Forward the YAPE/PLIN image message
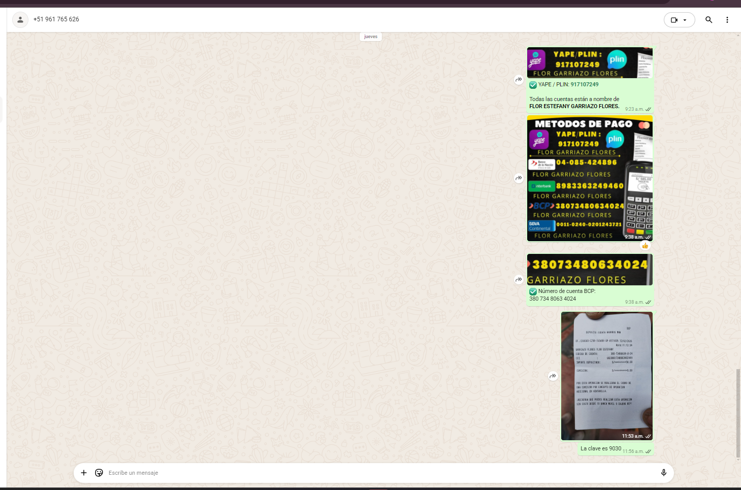The image size is (741, 490). pyautogui.click(x=519, y=80)
